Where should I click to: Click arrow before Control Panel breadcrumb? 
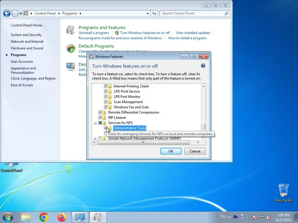pos(31,13)
